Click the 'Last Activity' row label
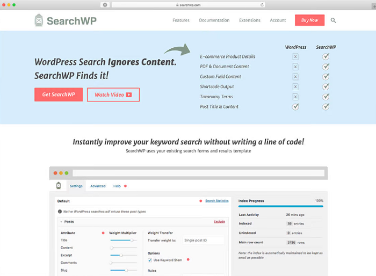Screen dimensions: 376x276 click(249, 215)
